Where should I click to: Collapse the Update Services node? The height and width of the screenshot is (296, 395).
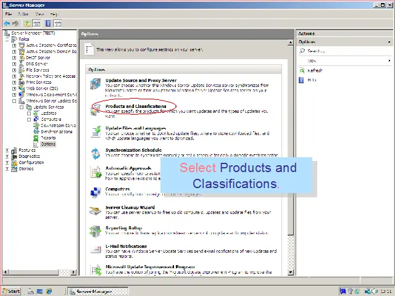(22, 107)
